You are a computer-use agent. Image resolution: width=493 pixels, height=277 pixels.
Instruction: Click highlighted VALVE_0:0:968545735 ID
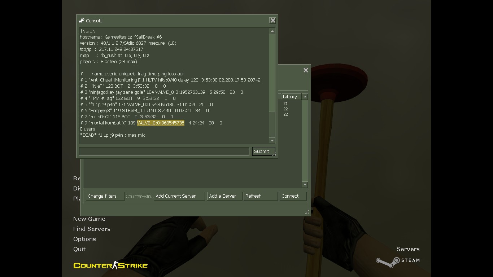click(161, 123)
